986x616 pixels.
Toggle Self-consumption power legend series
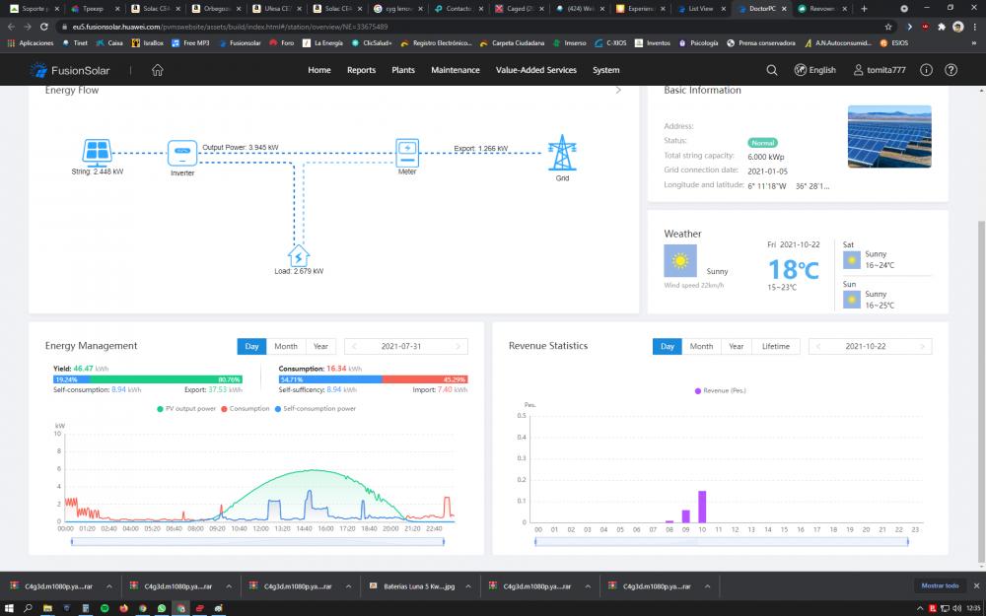(x=316, y=409)
